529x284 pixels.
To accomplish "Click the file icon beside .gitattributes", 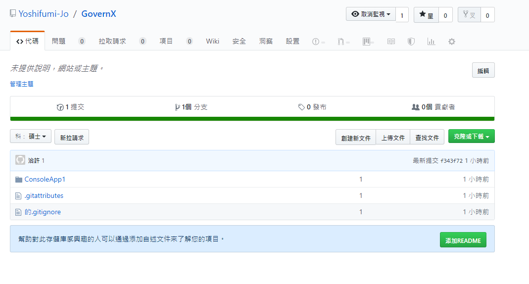I will click(x=18, y=196).
